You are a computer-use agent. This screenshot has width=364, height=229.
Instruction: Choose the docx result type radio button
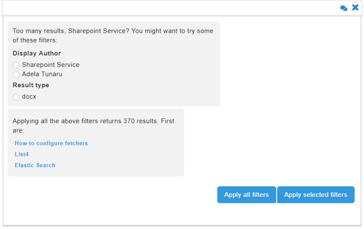pyautogui.click(x=17, y=97)
